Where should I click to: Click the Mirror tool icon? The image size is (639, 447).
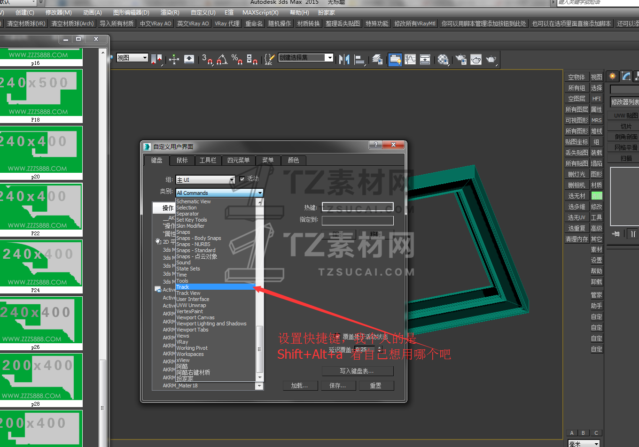click(344, 59)
